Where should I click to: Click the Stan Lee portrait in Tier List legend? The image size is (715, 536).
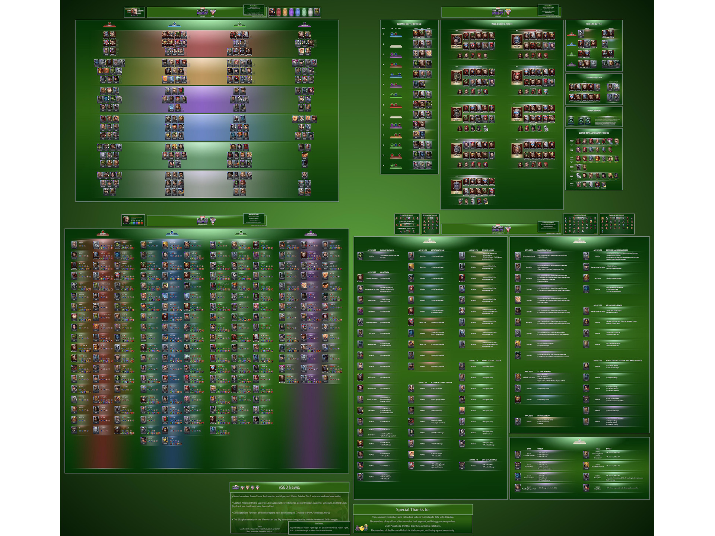[134, 12]
